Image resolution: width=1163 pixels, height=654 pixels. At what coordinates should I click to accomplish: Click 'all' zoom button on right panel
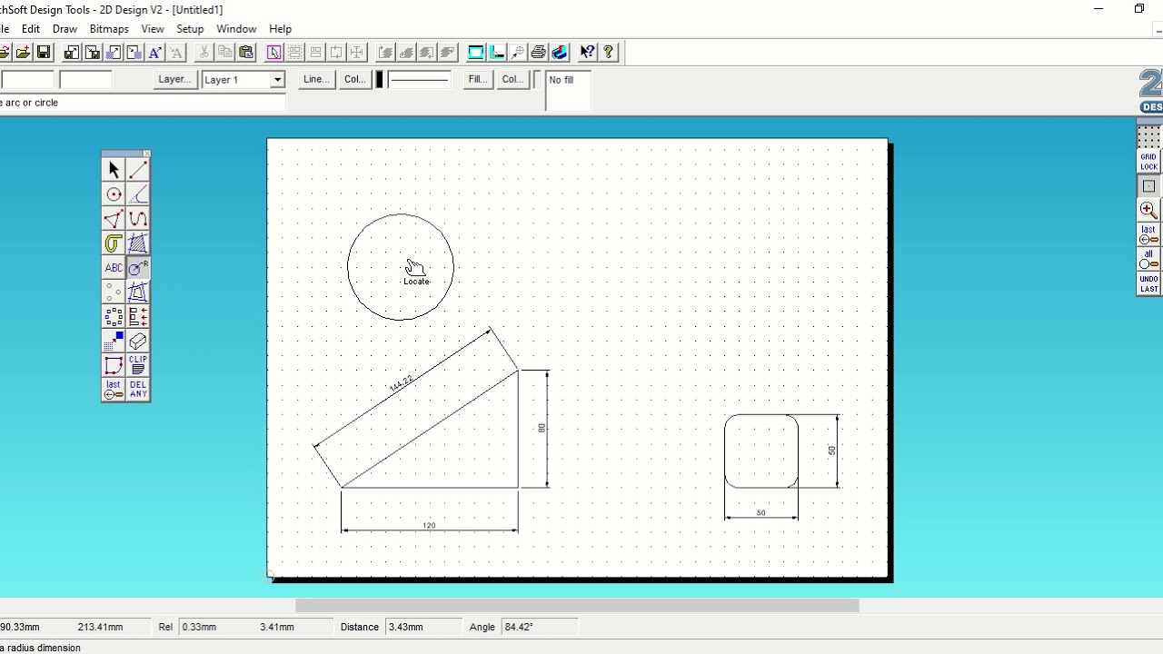click(x=1148, y=259)
